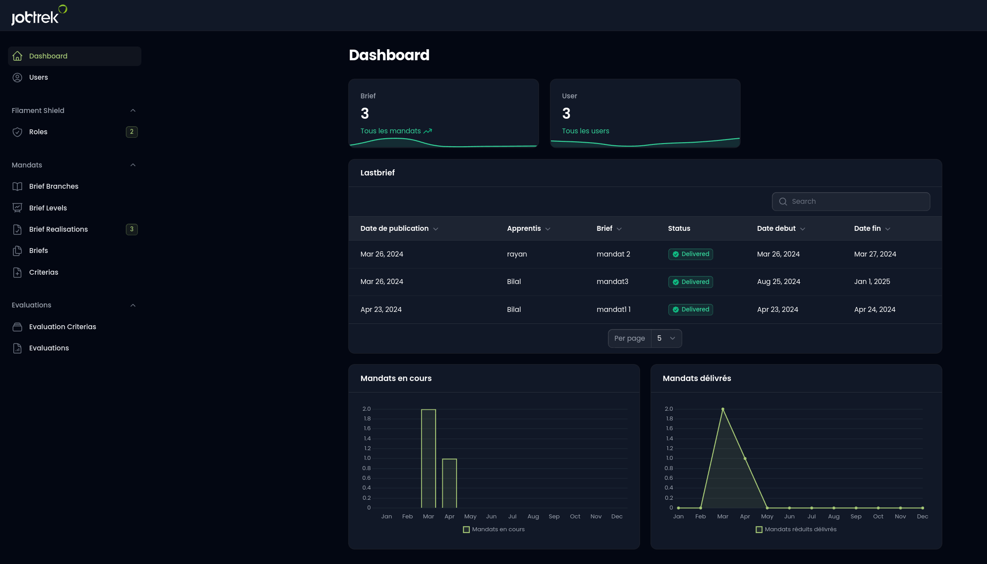The width and height of the screenshot is (987, 564).
Task: Collapse the Mandats section
Action: coord(133,164)
